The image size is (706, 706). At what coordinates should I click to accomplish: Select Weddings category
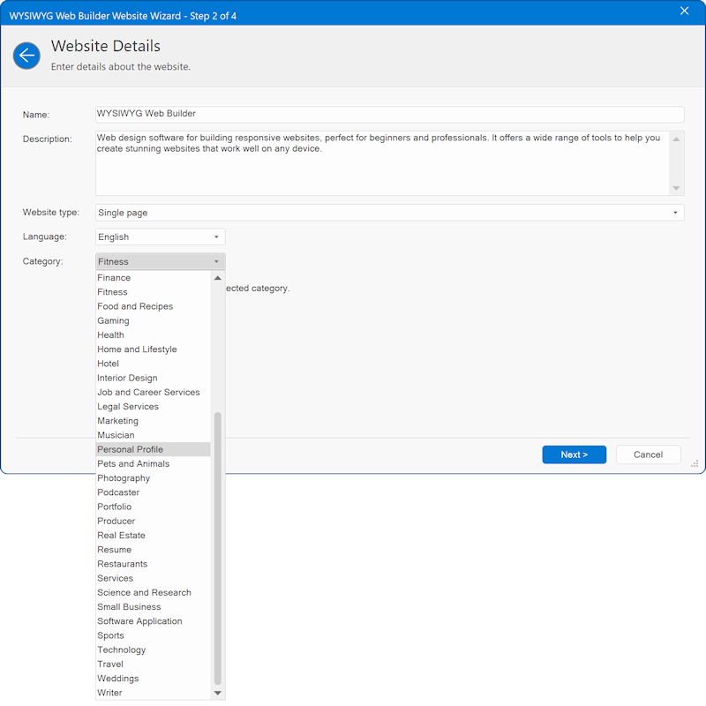coord(153,679)
